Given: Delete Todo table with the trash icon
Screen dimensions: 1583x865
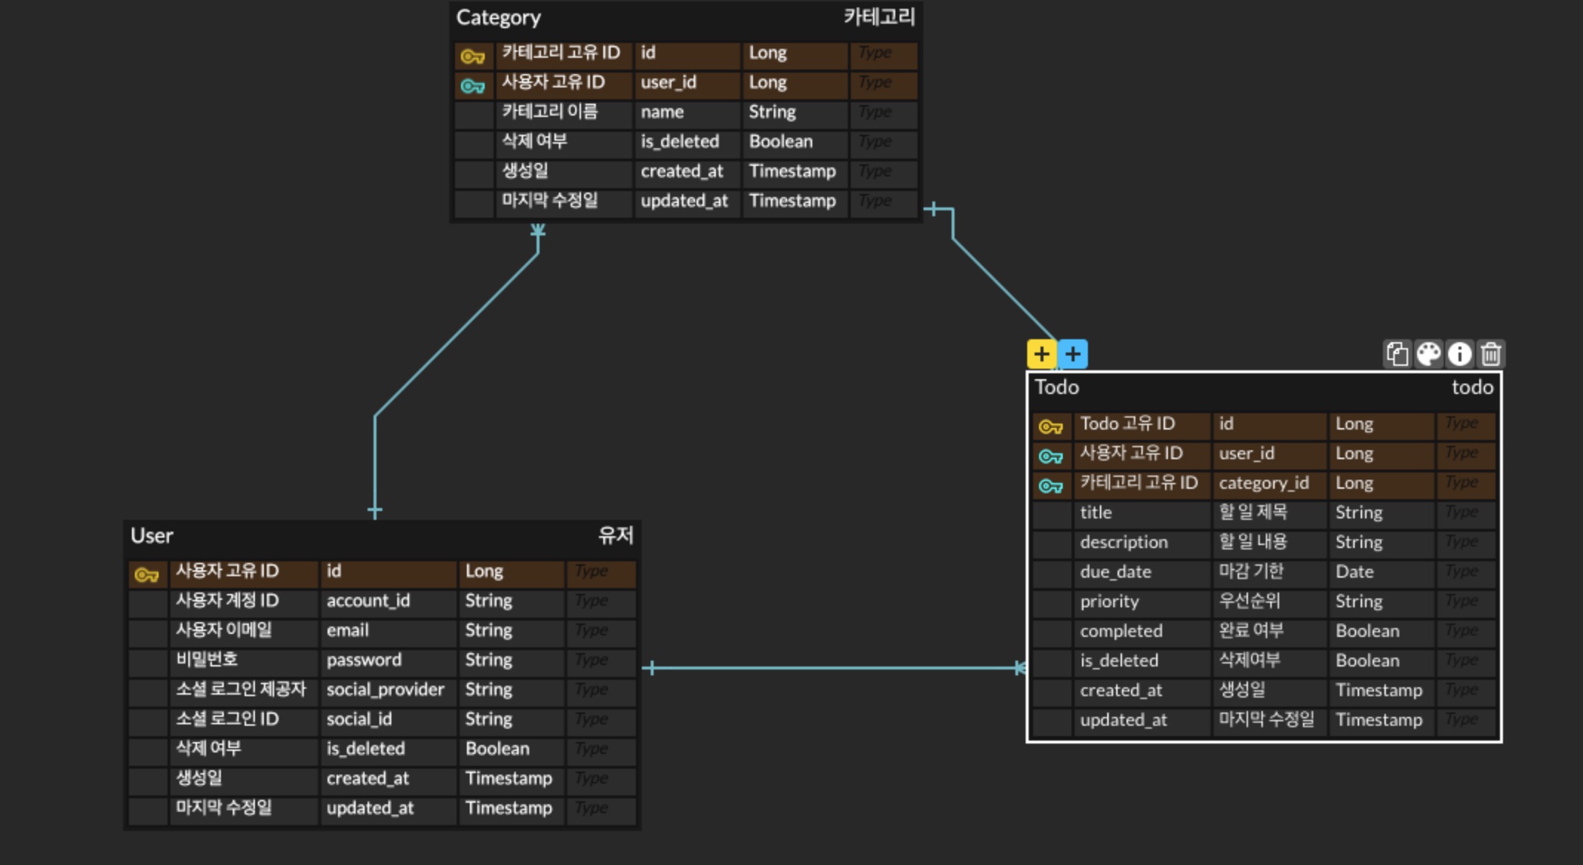Looking at the screenshot, I should pyautogui.click(x=1490, y=354).
